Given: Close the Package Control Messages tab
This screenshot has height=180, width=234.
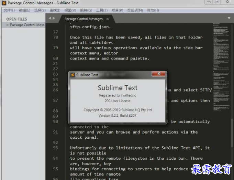Looking at the screenshot, I should click(x=108, y=19).
